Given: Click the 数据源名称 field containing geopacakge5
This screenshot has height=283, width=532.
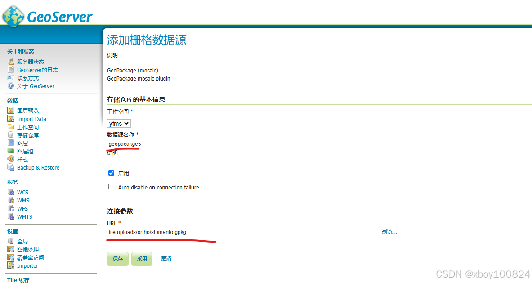Looking at the screenshot, I should [x=176, y=144].
